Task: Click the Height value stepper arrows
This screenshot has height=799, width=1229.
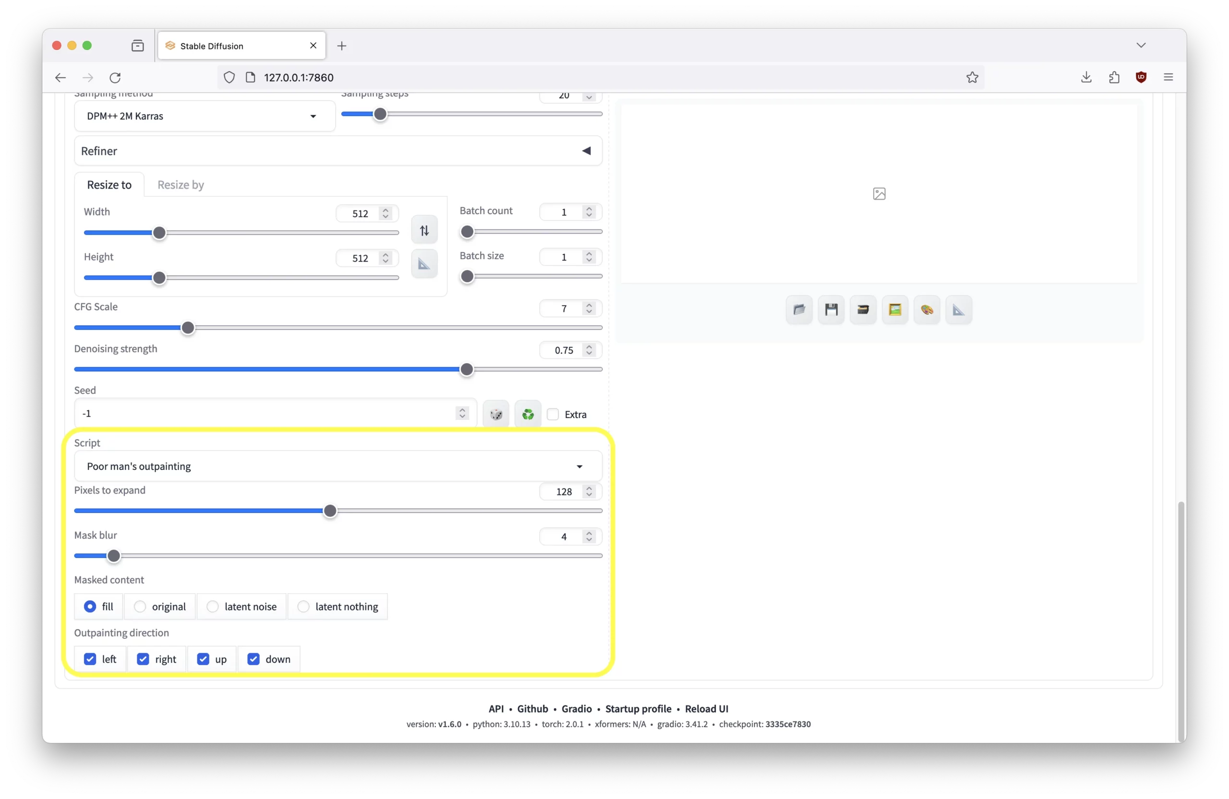Action: click(385, 258)
